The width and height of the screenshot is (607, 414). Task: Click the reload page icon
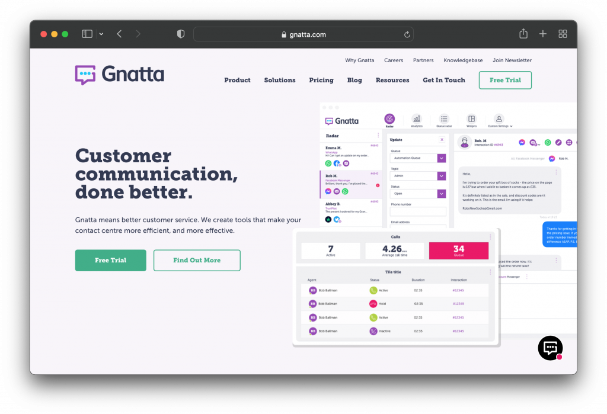407,34
